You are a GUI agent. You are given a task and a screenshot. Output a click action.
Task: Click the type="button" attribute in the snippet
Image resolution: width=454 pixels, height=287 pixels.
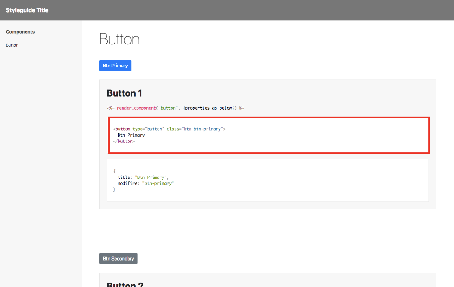148,129
